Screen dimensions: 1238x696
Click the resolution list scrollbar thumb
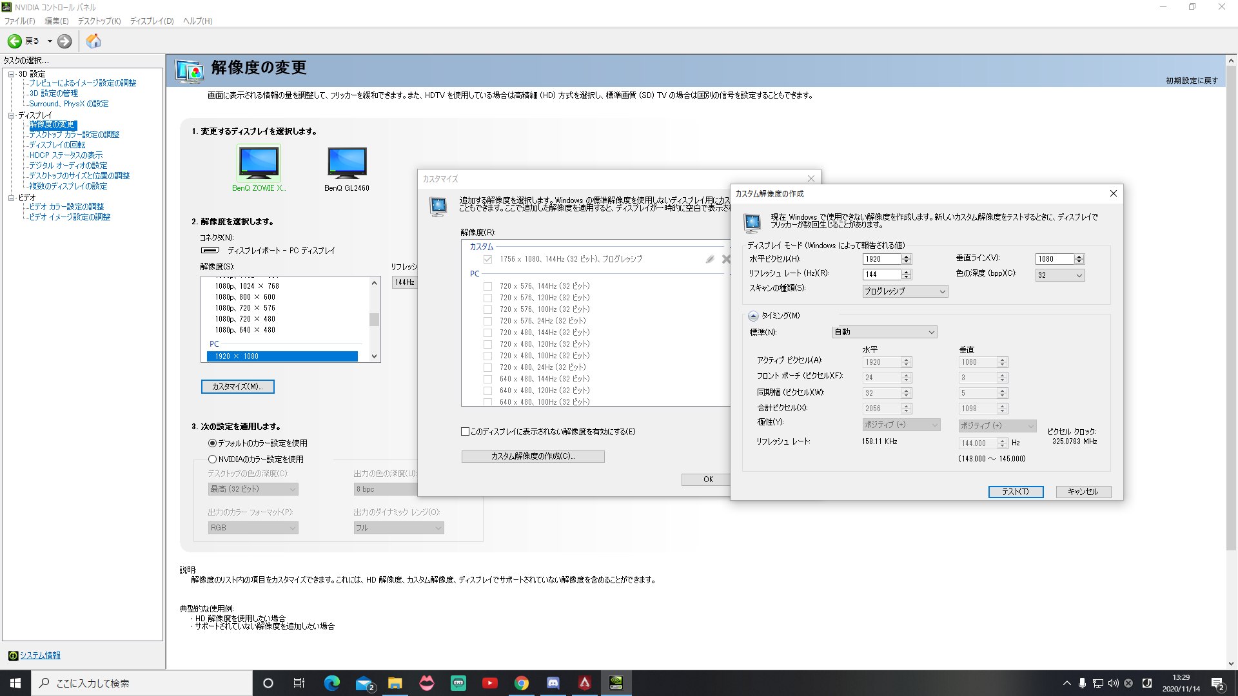click(x=374, y=320)
